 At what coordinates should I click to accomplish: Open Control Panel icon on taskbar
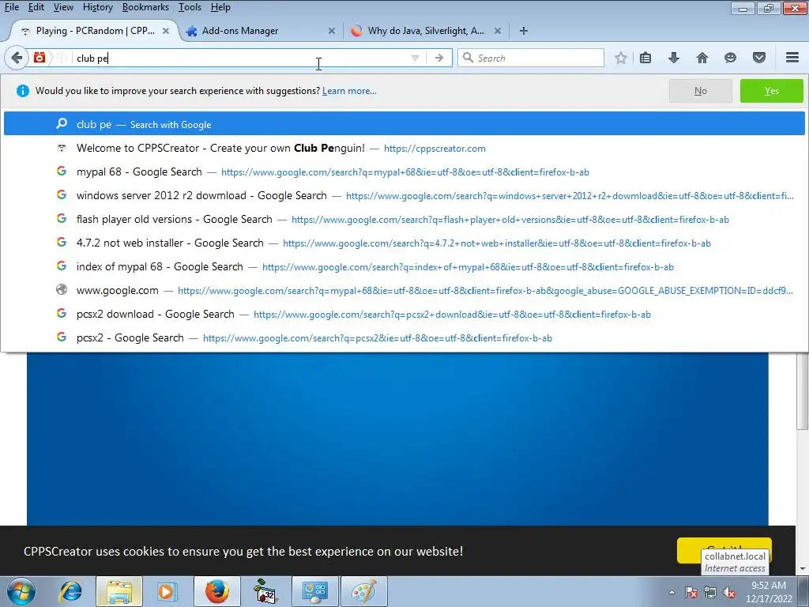[x=315, y=591]
